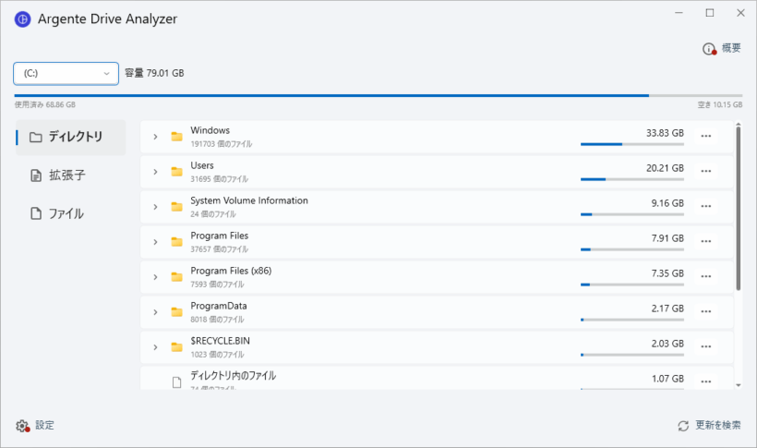Open more options for ディレクトリ内のファイル row

click(x=706, y=381)
